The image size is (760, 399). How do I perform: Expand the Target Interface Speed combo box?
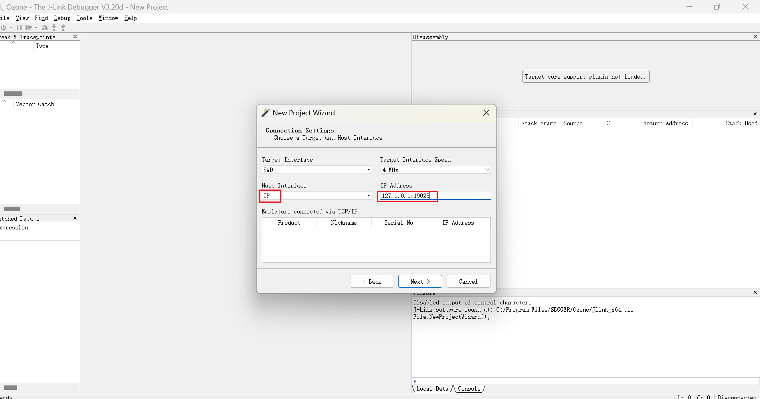435,170
